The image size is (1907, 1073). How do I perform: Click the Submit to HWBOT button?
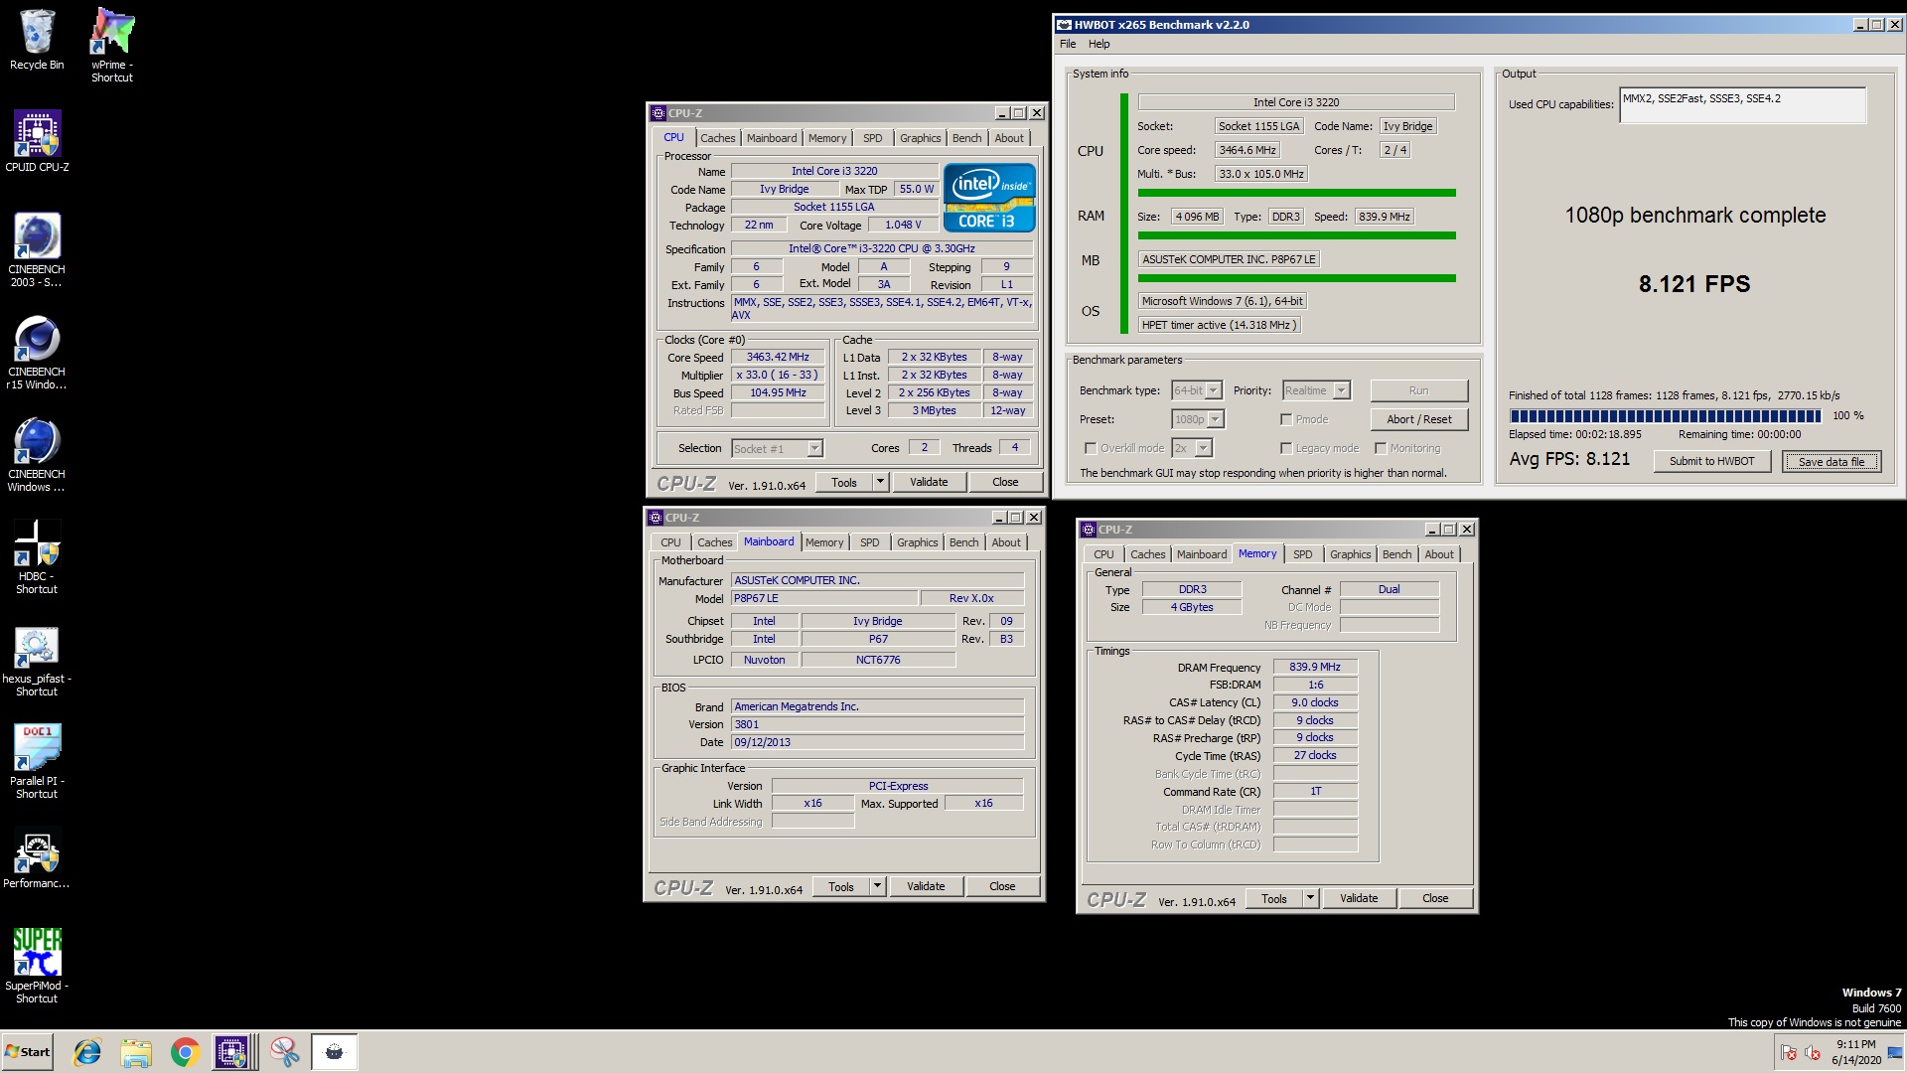click(1711, 461)
